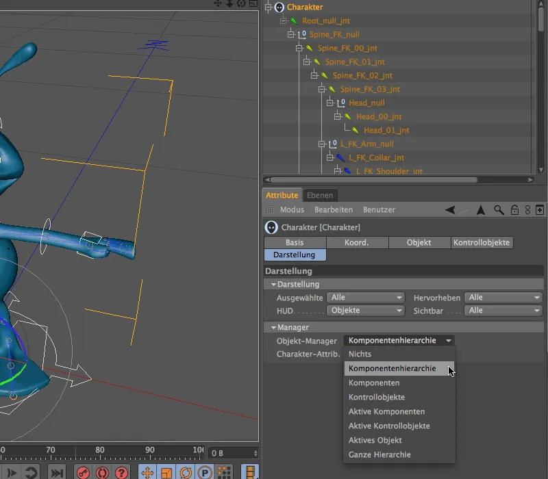
Task: Click the new Attribute manager plus icon
Action: coord(540,210)
